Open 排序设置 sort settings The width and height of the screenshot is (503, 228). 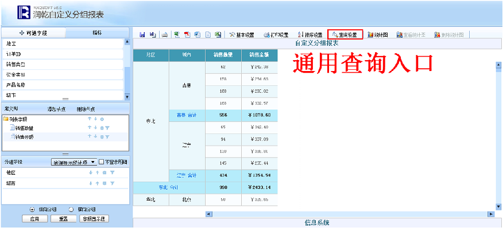pos(310,35)
